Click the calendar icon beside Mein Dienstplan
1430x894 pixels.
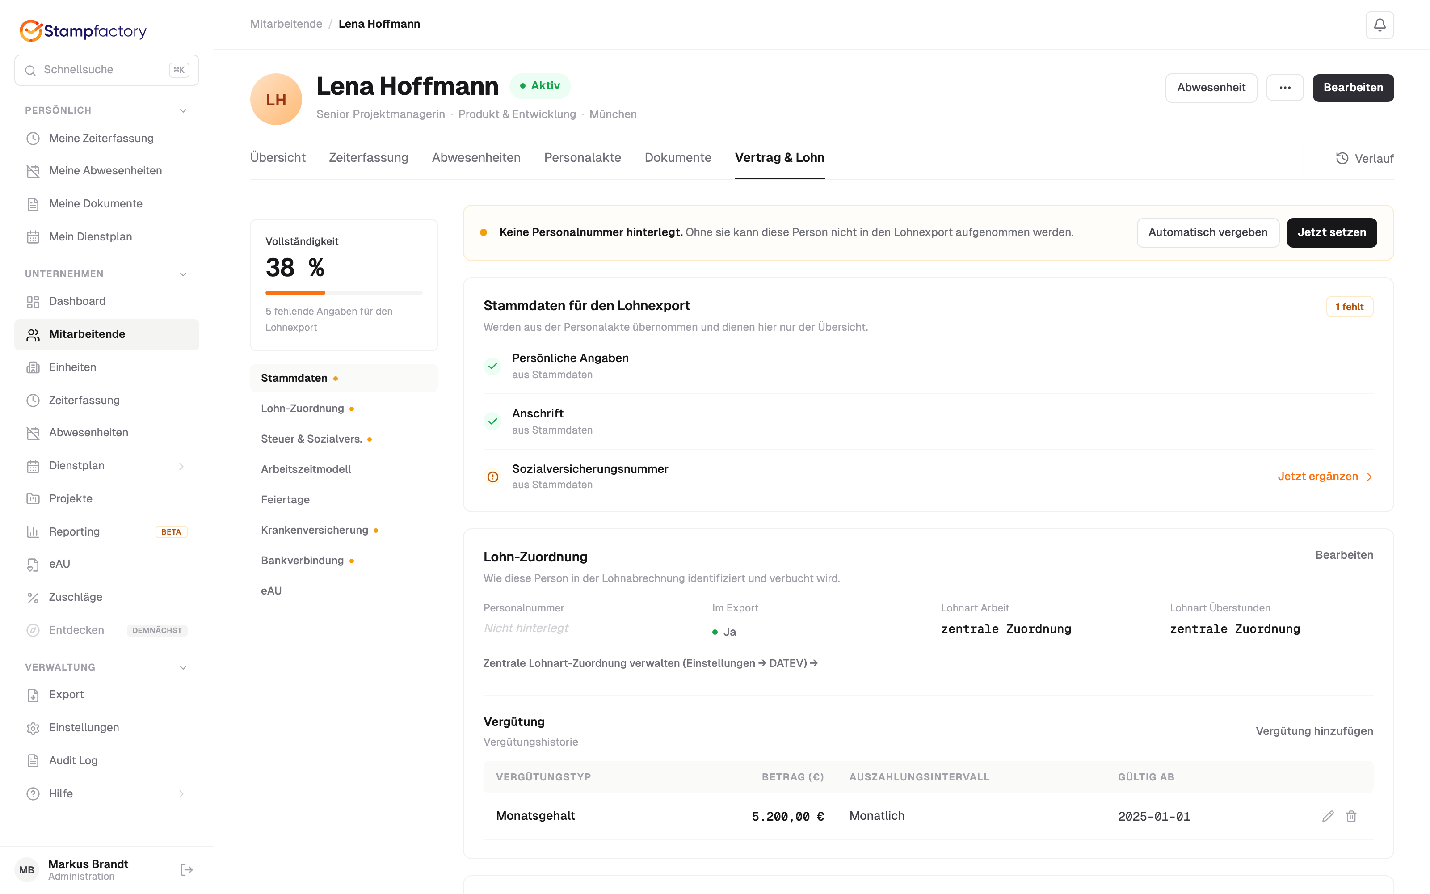pyautogui.click(x=33, y=237)
